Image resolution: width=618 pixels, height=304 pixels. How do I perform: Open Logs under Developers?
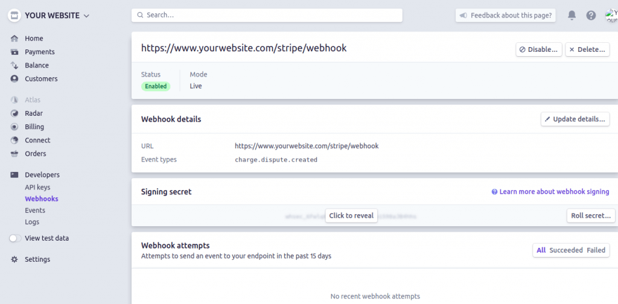32,222
